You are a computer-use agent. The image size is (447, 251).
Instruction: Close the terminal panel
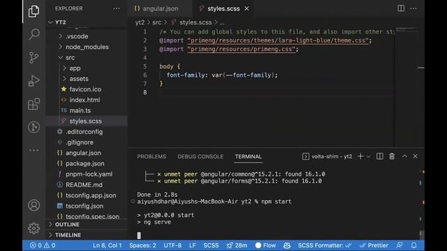[x=415, y=156]
